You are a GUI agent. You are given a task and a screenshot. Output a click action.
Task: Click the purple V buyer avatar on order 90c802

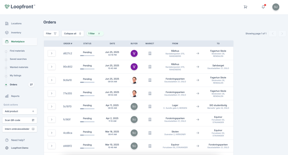134,67
